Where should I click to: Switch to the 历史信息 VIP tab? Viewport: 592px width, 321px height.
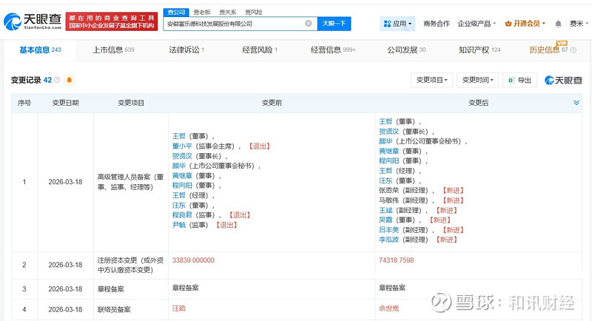tap(548, 50)
